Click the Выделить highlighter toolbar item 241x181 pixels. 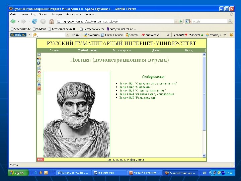92,35
